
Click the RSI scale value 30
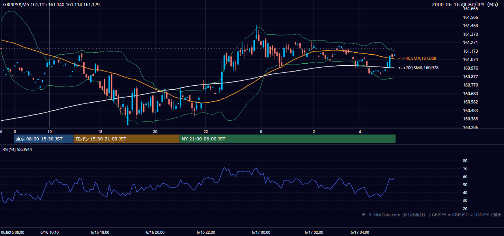[x=465, y=201]
